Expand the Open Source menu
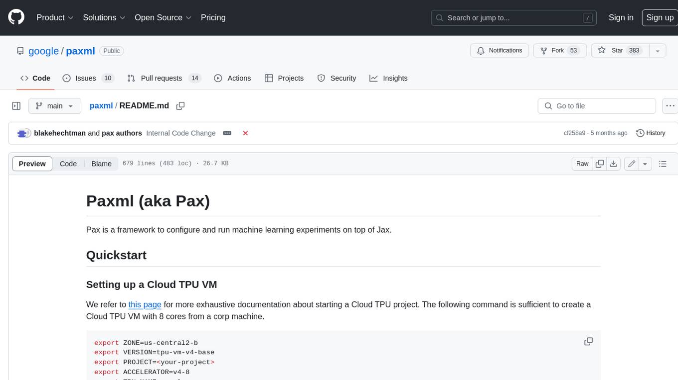The width and height of the screenshot is (678, 380). coord(163,17)
